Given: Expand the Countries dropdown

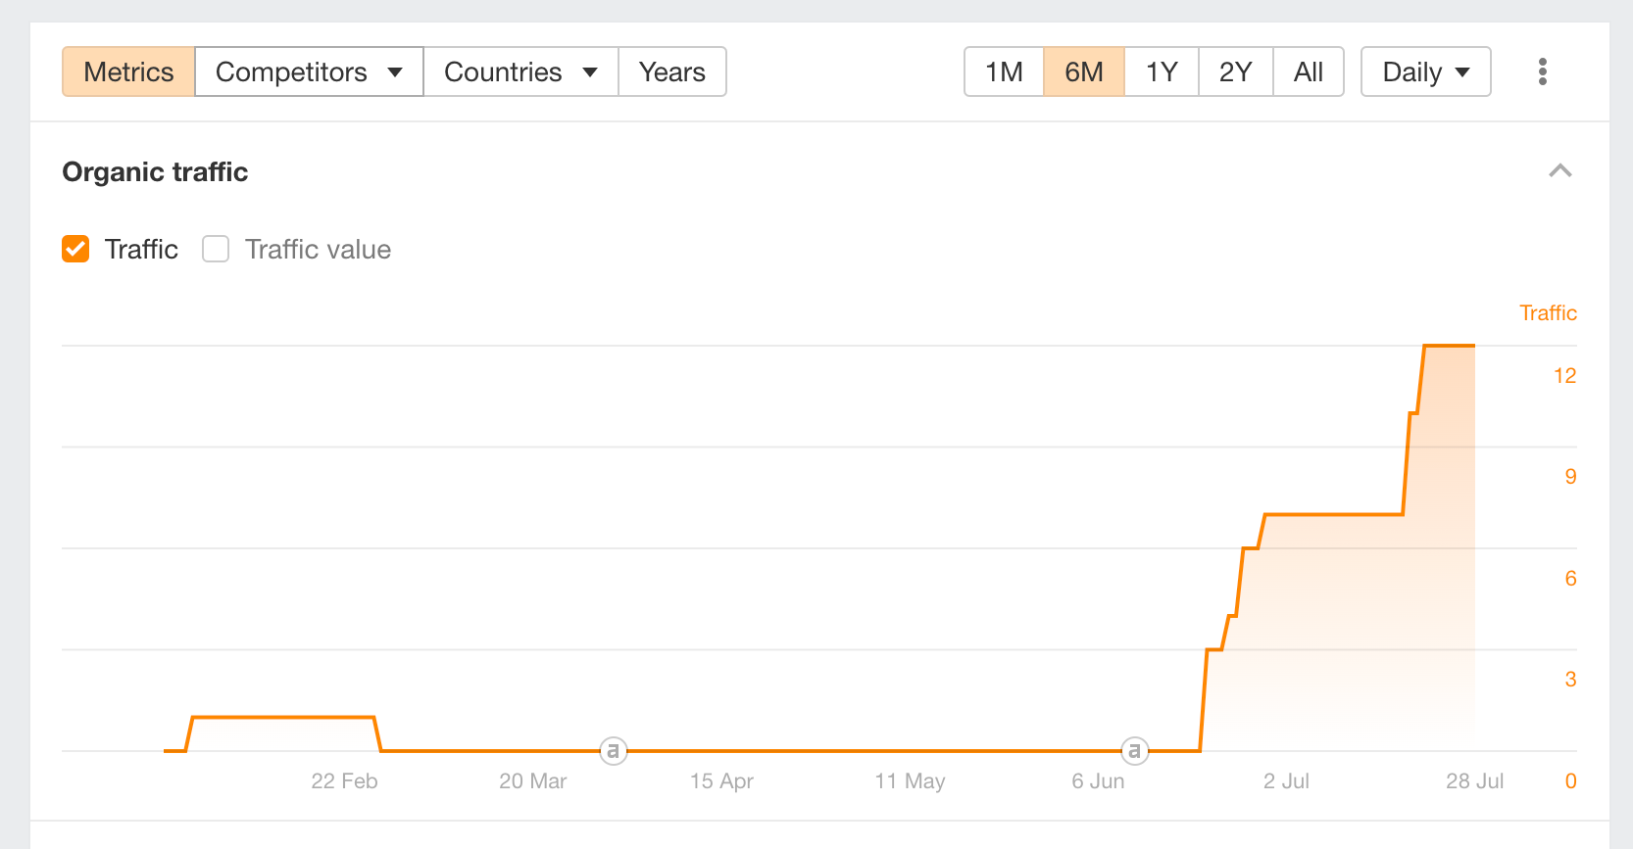Looking at the screenshot, I should click(520, 71).
